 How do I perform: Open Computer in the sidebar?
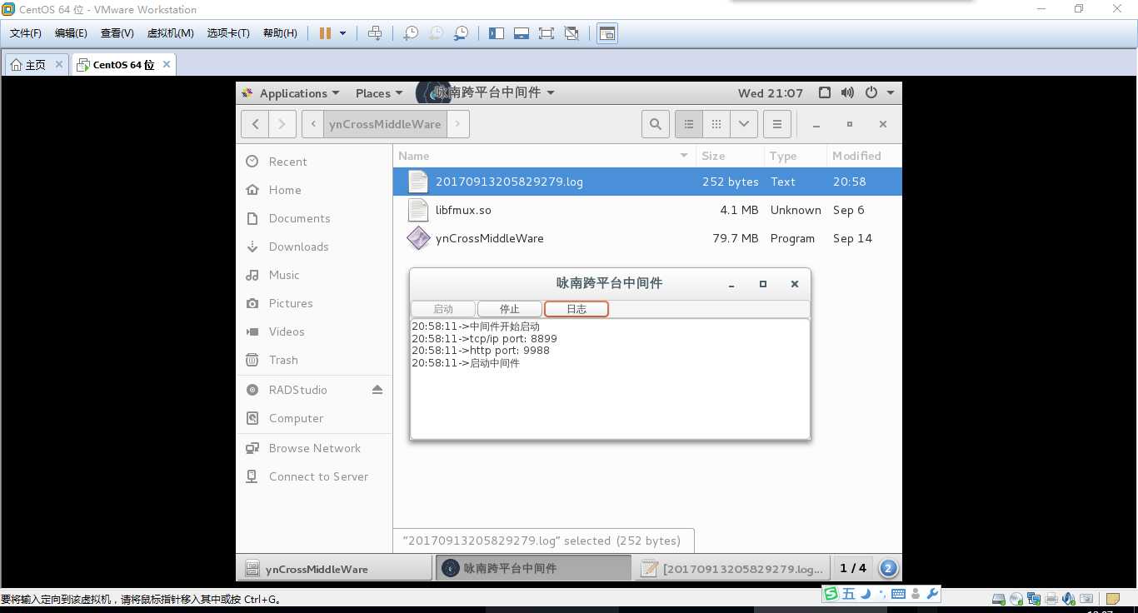[x=314, y=418]
